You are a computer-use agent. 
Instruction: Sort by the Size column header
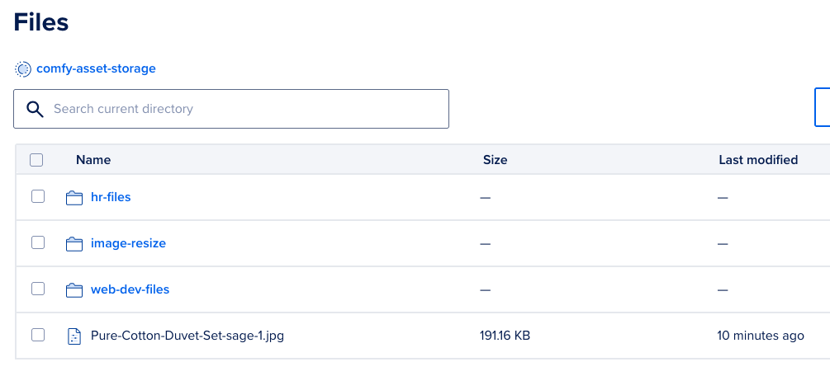coord(495,160)
